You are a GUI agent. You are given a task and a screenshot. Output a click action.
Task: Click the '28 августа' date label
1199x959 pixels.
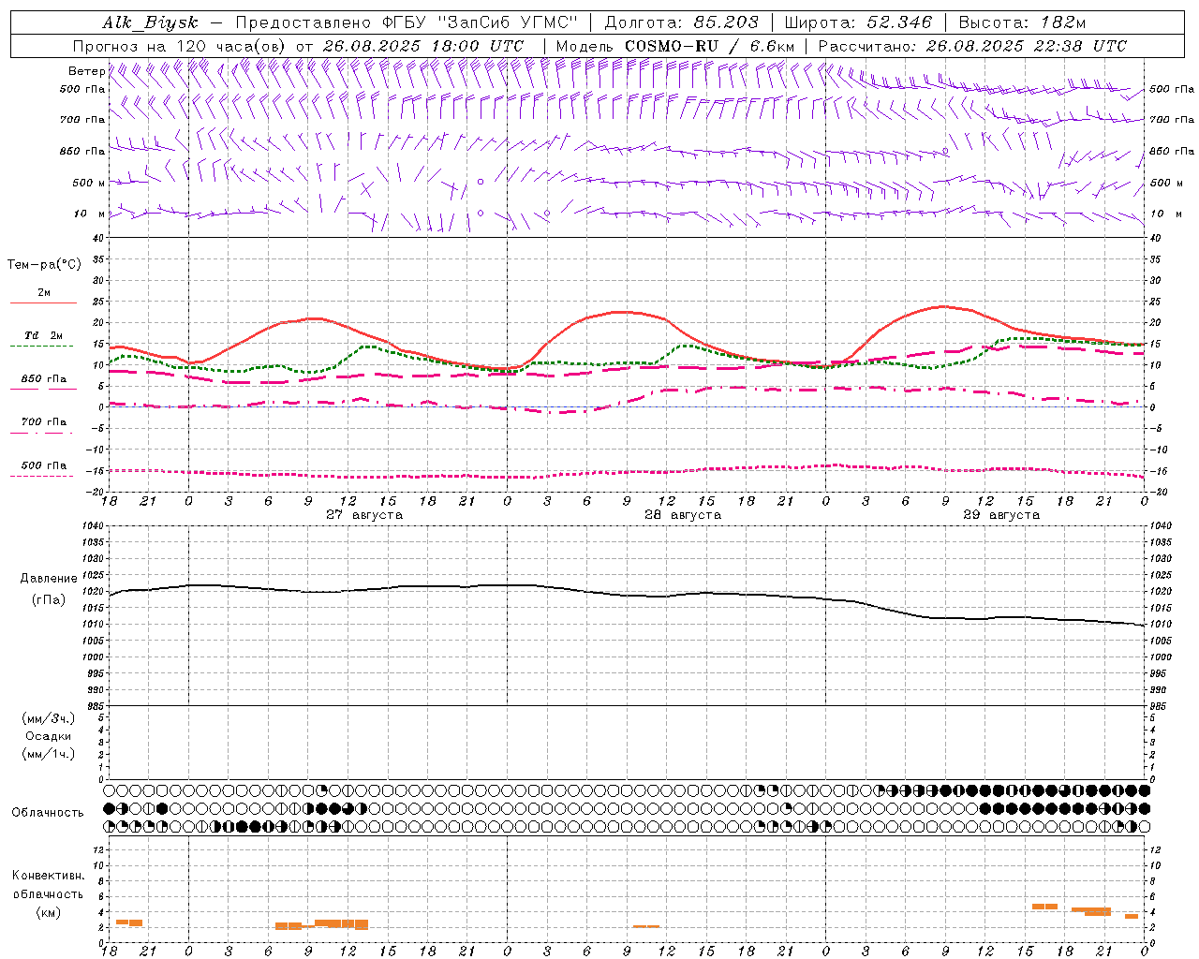click(x=683, y=515)
